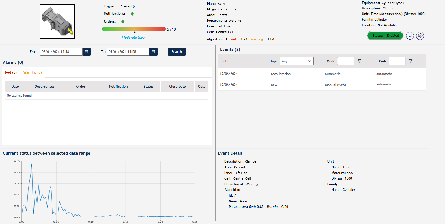The height and width of the screenshot is (224, 445).
Task: Click the green Orders bug icon
Action: point(123,22)
